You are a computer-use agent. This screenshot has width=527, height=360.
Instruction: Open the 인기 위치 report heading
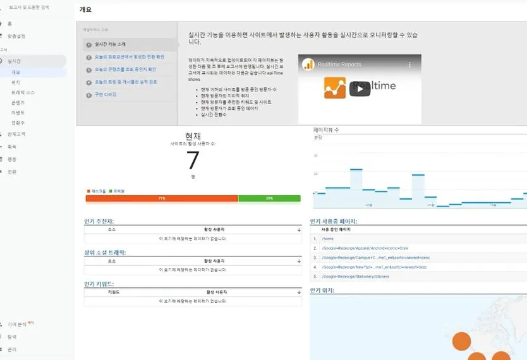tap(322, 291)
